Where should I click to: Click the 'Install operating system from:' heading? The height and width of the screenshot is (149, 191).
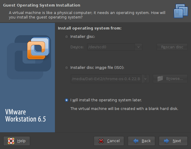(x=90, y=28)
